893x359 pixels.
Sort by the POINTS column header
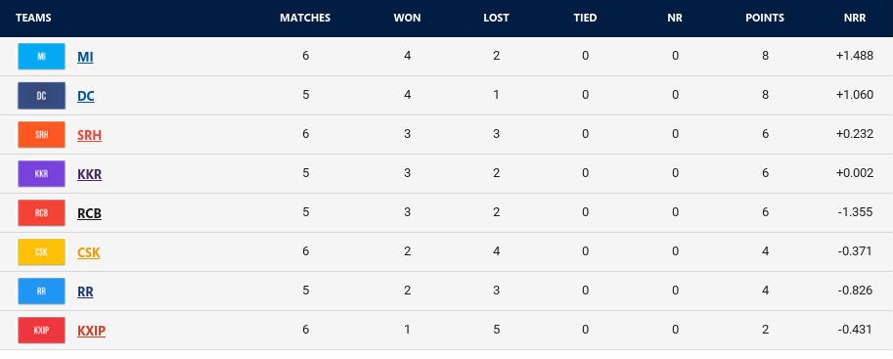tap(765, 18)
